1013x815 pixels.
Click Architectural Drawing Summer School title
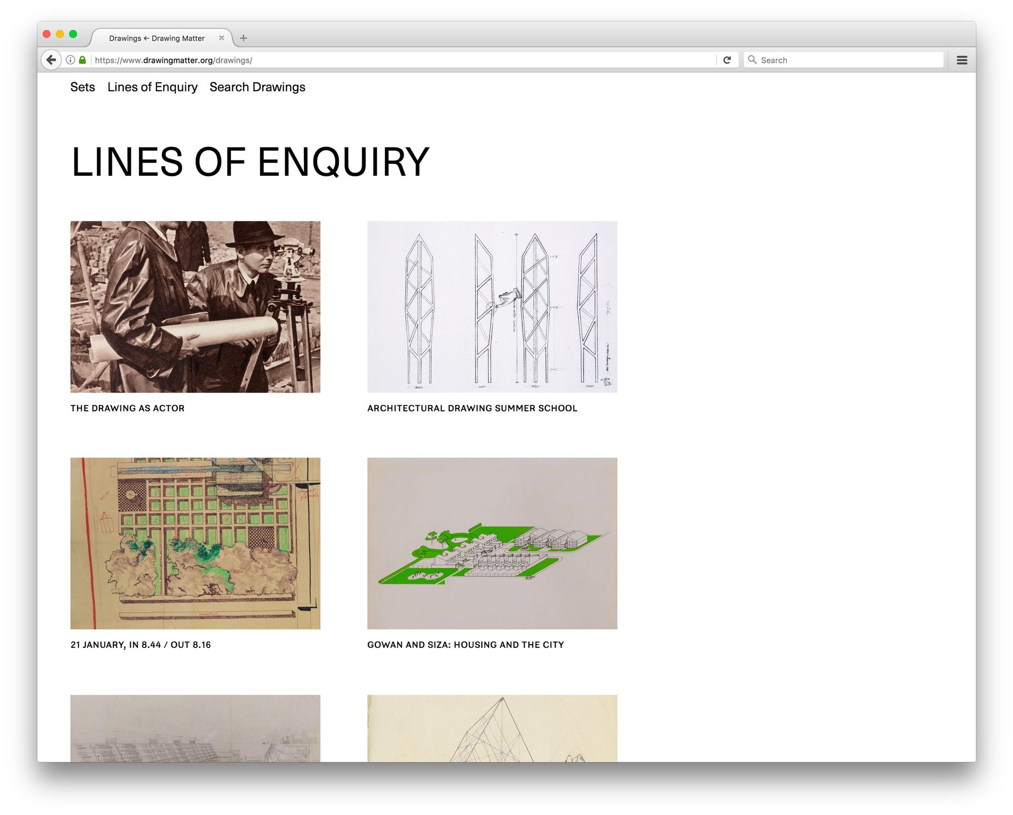(472, 408)
